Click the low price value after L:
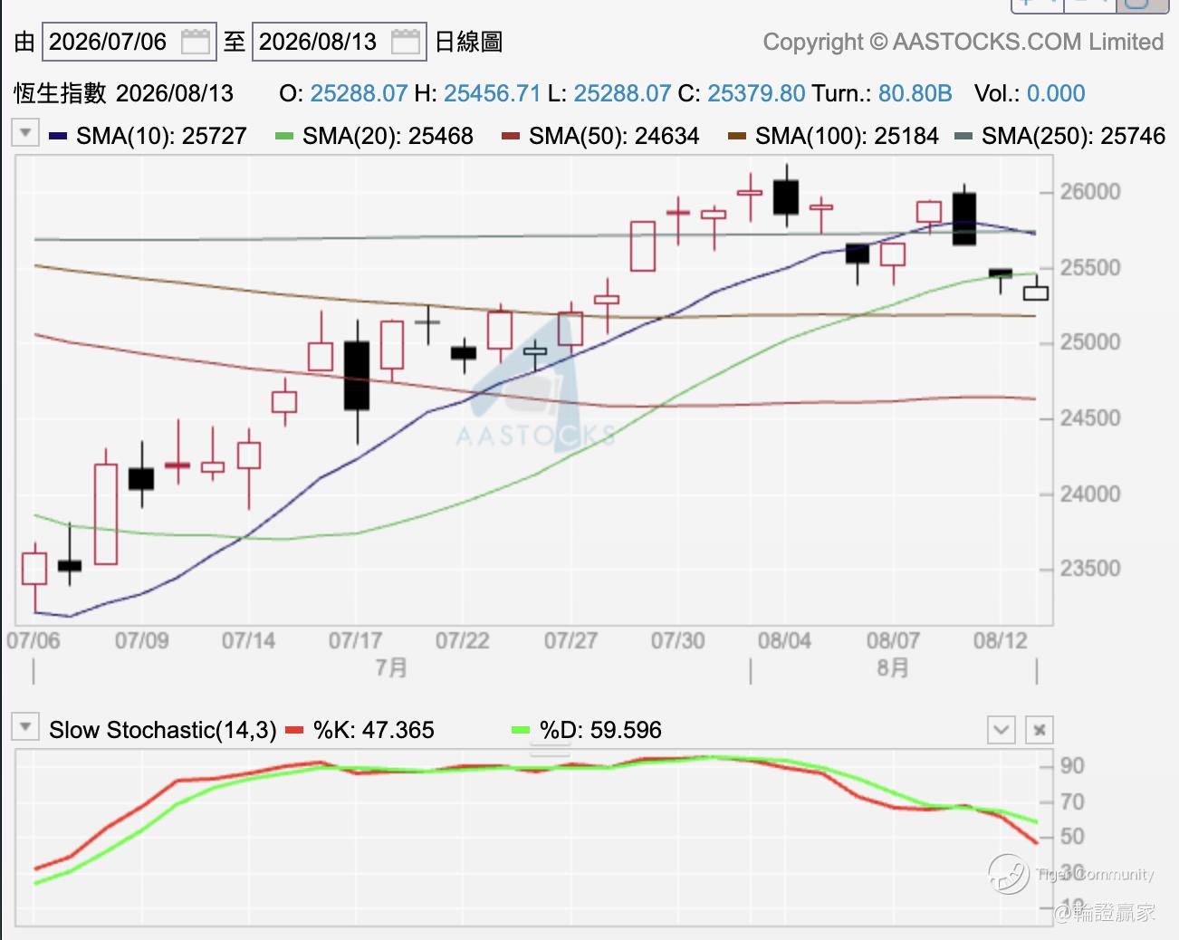 [622, 93]
